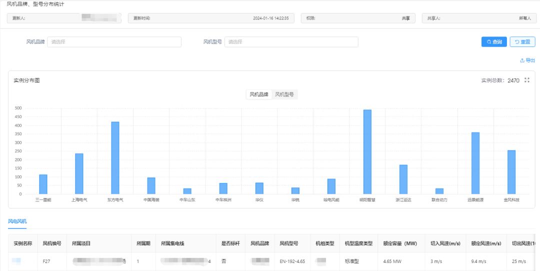Click the 华锐 bar in chart

295,191
